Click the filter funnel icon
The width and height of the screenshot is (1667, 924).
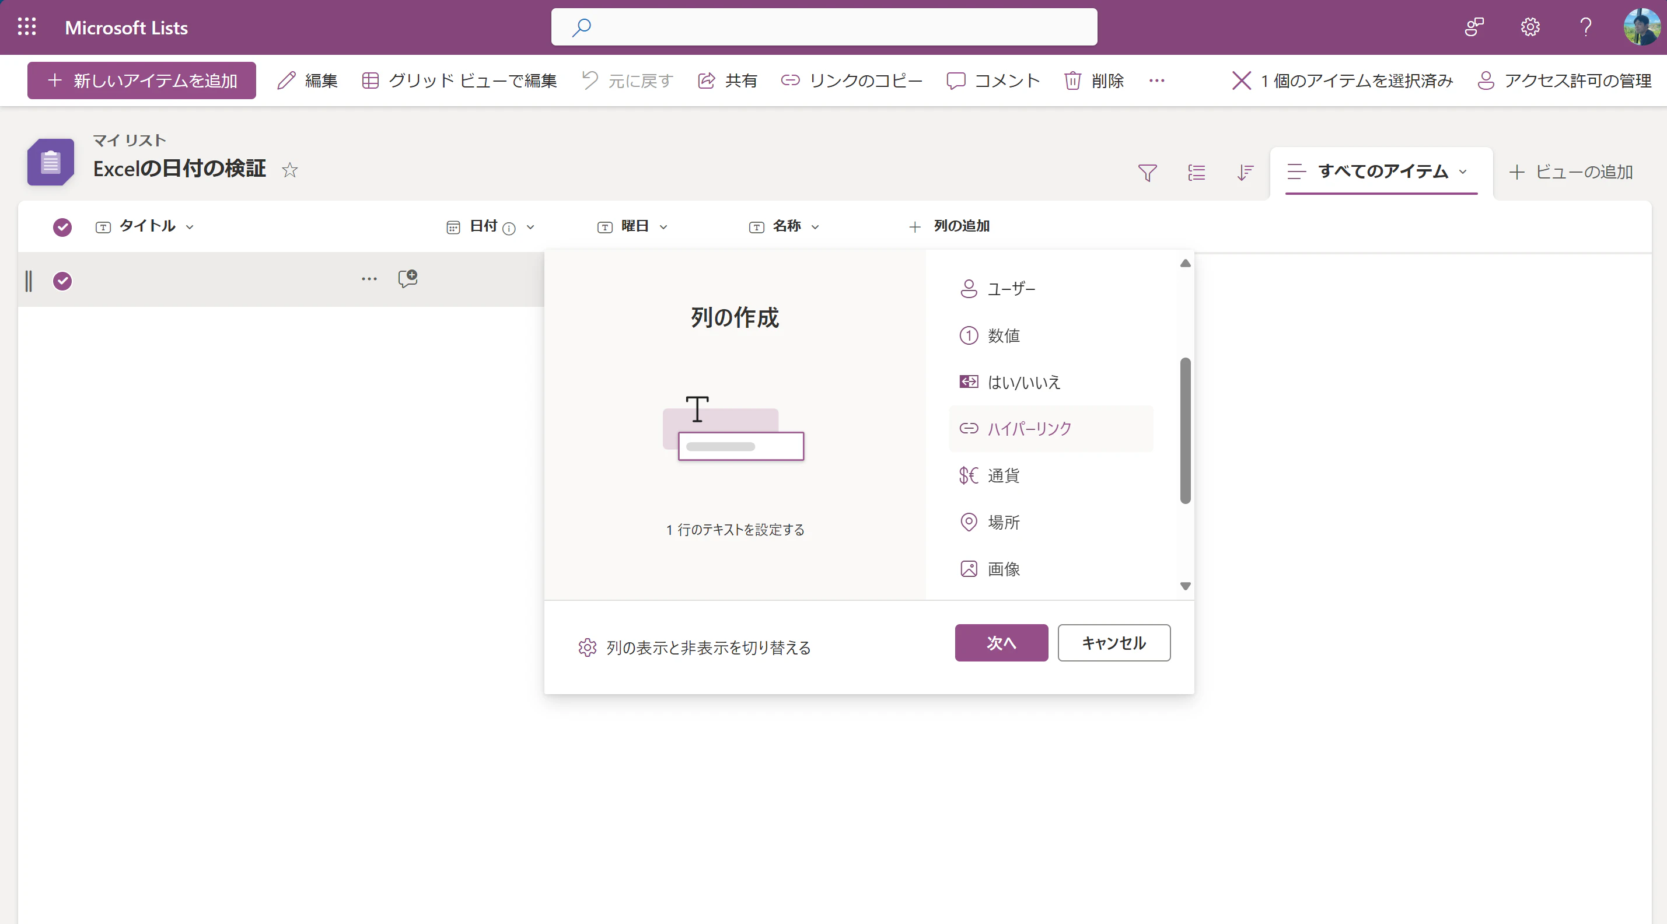tap(1147, 172)
